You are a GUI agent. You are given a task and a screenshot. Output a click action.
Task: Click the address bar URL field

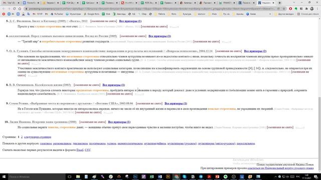point(151,9)
